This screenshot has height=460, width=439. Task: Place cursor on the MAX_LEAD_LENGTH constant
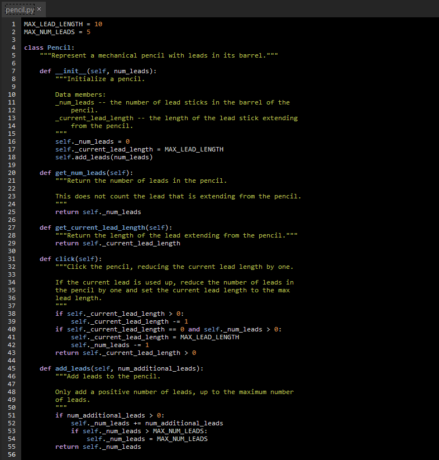click(x=53, y=24)
